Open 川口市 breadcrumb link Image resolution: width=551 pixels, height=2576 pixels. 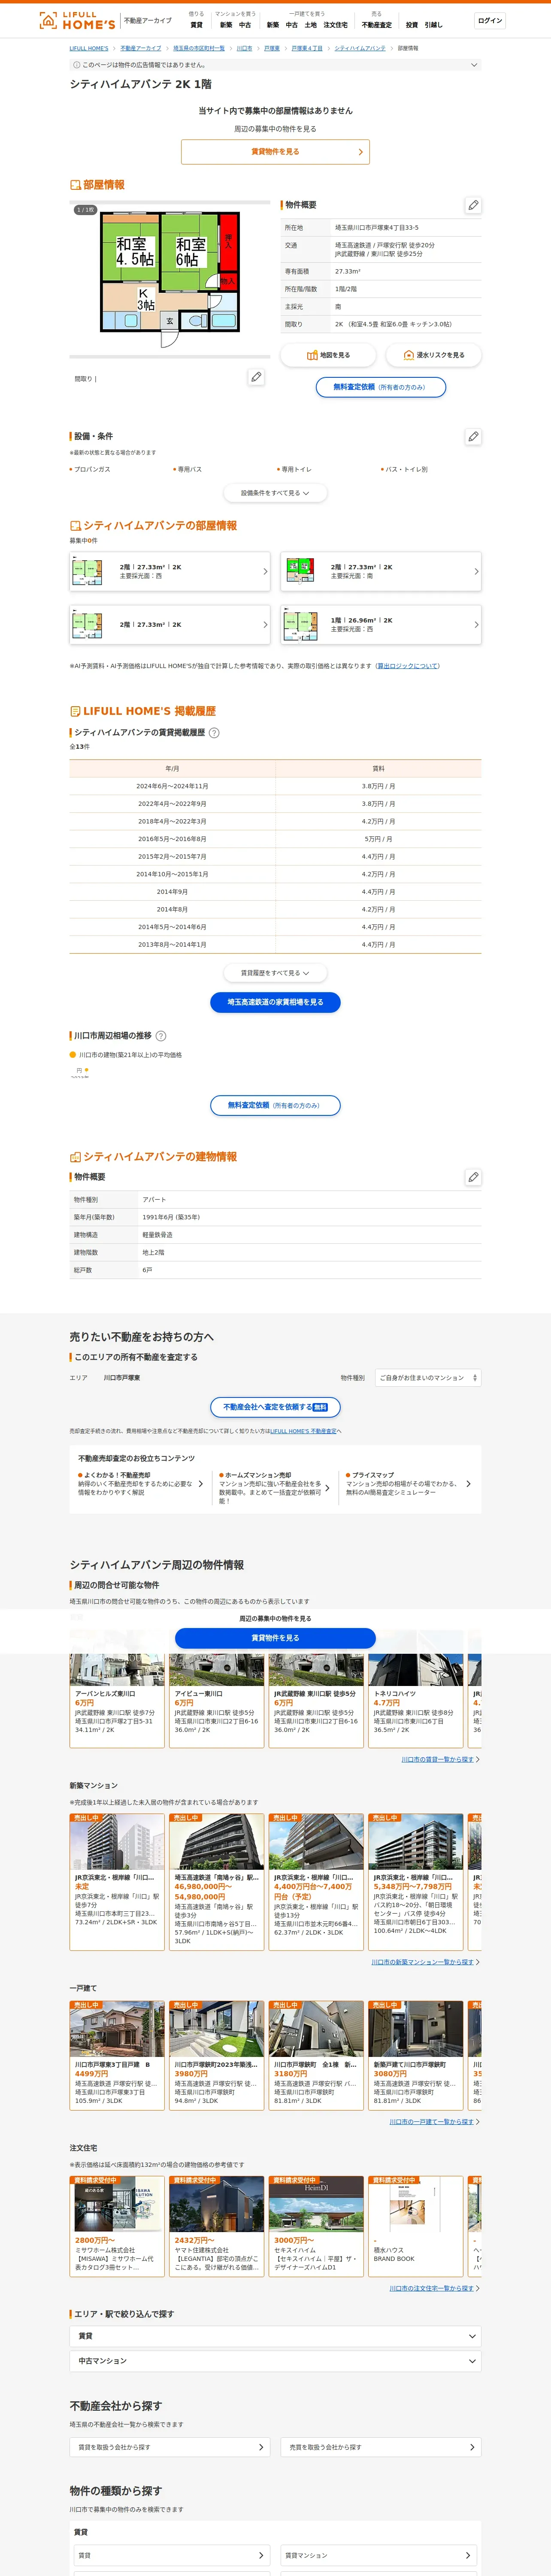click(244, 48)
